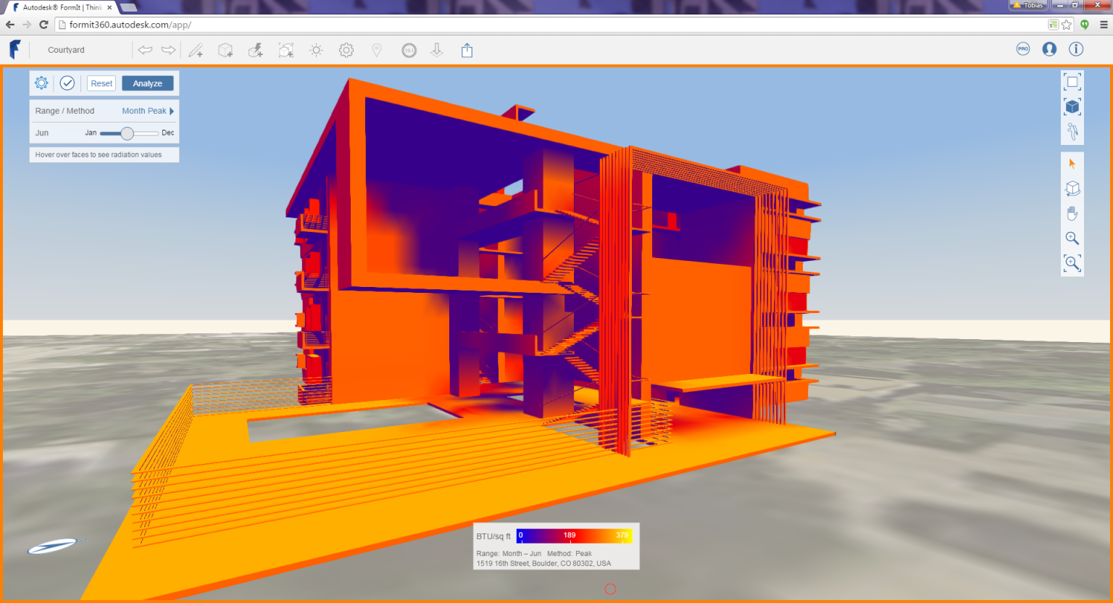The height and width of the screenshot is (603, 1113).
Task: Select the Orbit view tool
Action: (x=1072, y=189)
